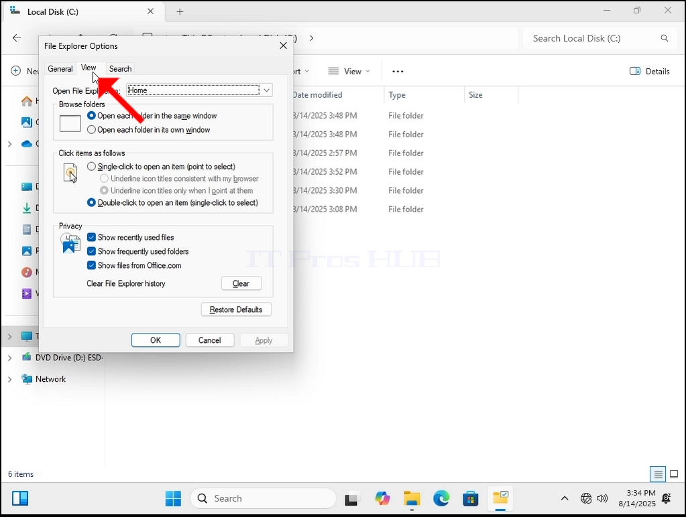Open File Explorer from the taskbar
The height and width of the screenshot is (517, 686).
coord(412,499)
